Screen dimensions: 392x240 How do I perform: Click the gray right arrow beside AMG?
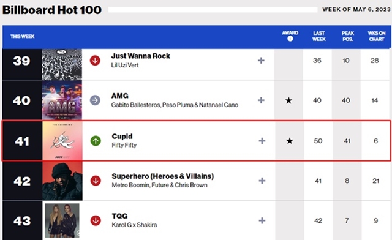pos(95,100)
